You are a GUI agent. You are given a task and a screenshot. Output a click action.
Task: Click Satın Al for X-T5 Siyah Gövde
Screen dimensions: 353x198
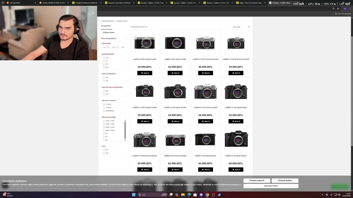pos(236,170)
